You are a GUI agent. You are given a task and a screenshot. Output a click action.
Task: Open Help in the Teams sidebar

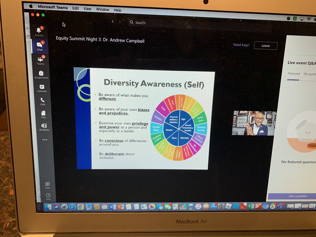coord(48,197)
